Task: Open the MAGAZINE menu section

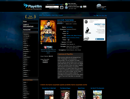Action: click(x=30, y=30)
